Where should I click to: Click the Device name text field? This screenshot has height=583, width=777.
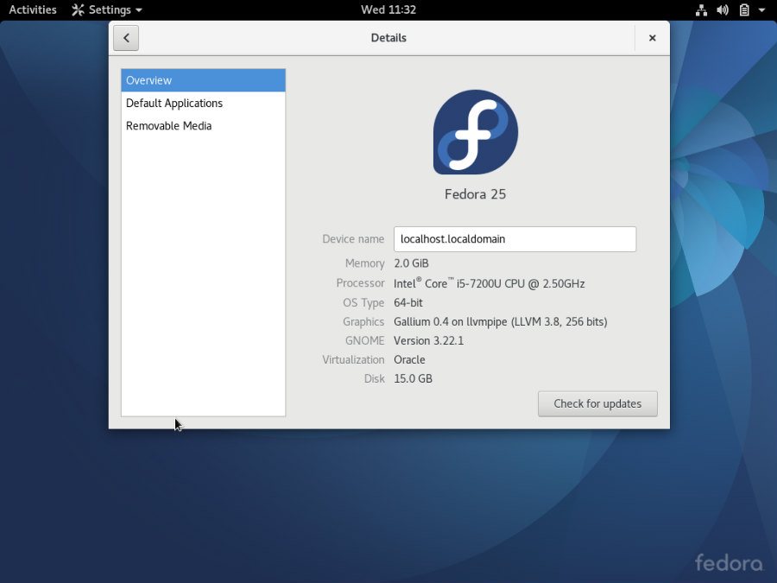tap(515, 239)
